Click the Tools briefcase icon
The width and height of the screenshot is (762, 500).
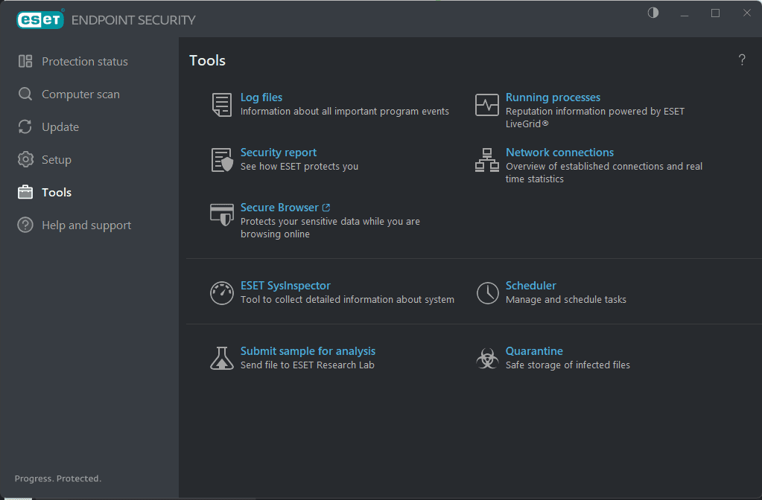click(25, 192)
